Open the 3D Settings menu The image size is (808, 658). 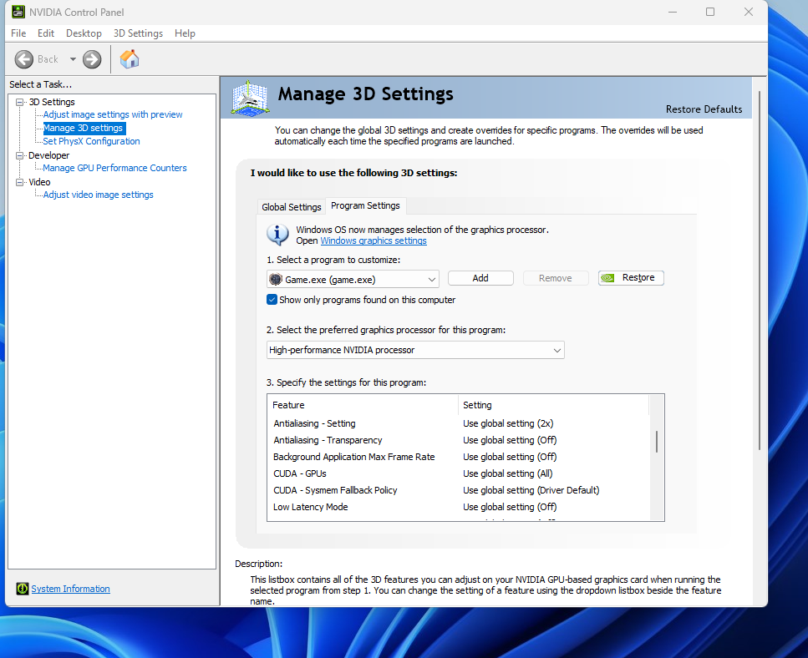click(138, 33)
